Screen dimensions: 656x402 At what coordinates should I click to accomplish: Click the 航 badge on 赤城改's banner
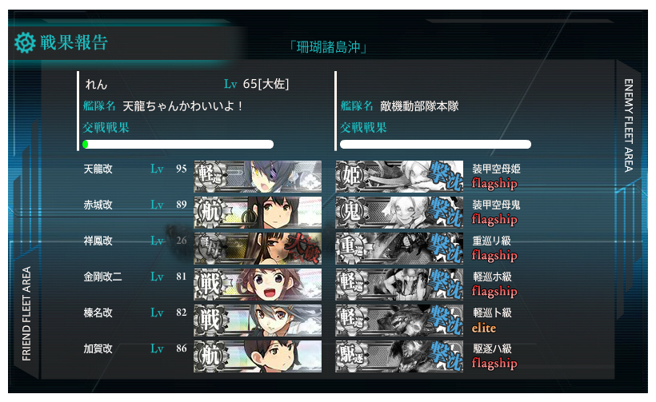(x=210, y=211)
